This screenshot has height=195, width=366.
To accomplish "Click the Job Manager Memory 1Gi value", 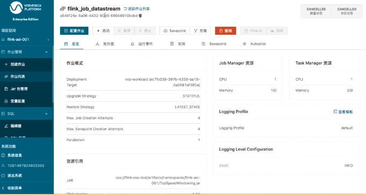I will (x=274, y=91).
